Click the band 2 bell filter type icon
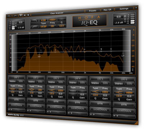Viewport: 144px width, 130px height. coord(32,90)
